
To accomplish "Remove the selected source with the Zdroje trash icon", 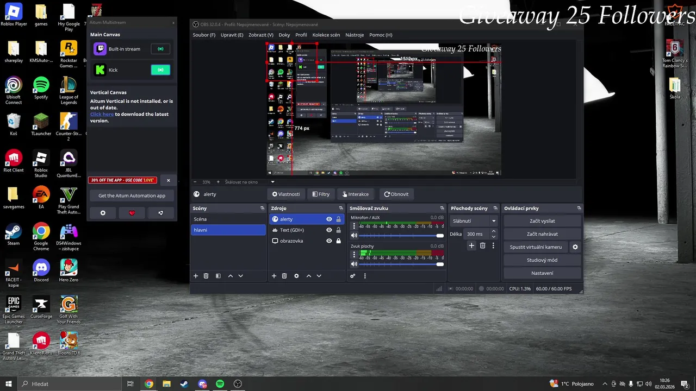I will pyautogui.click(x=284, y=276).
